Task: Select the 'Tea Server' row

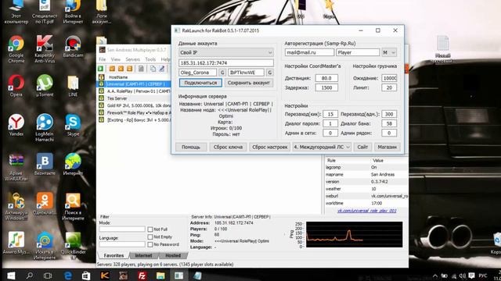Action: (x=134, y=98)
